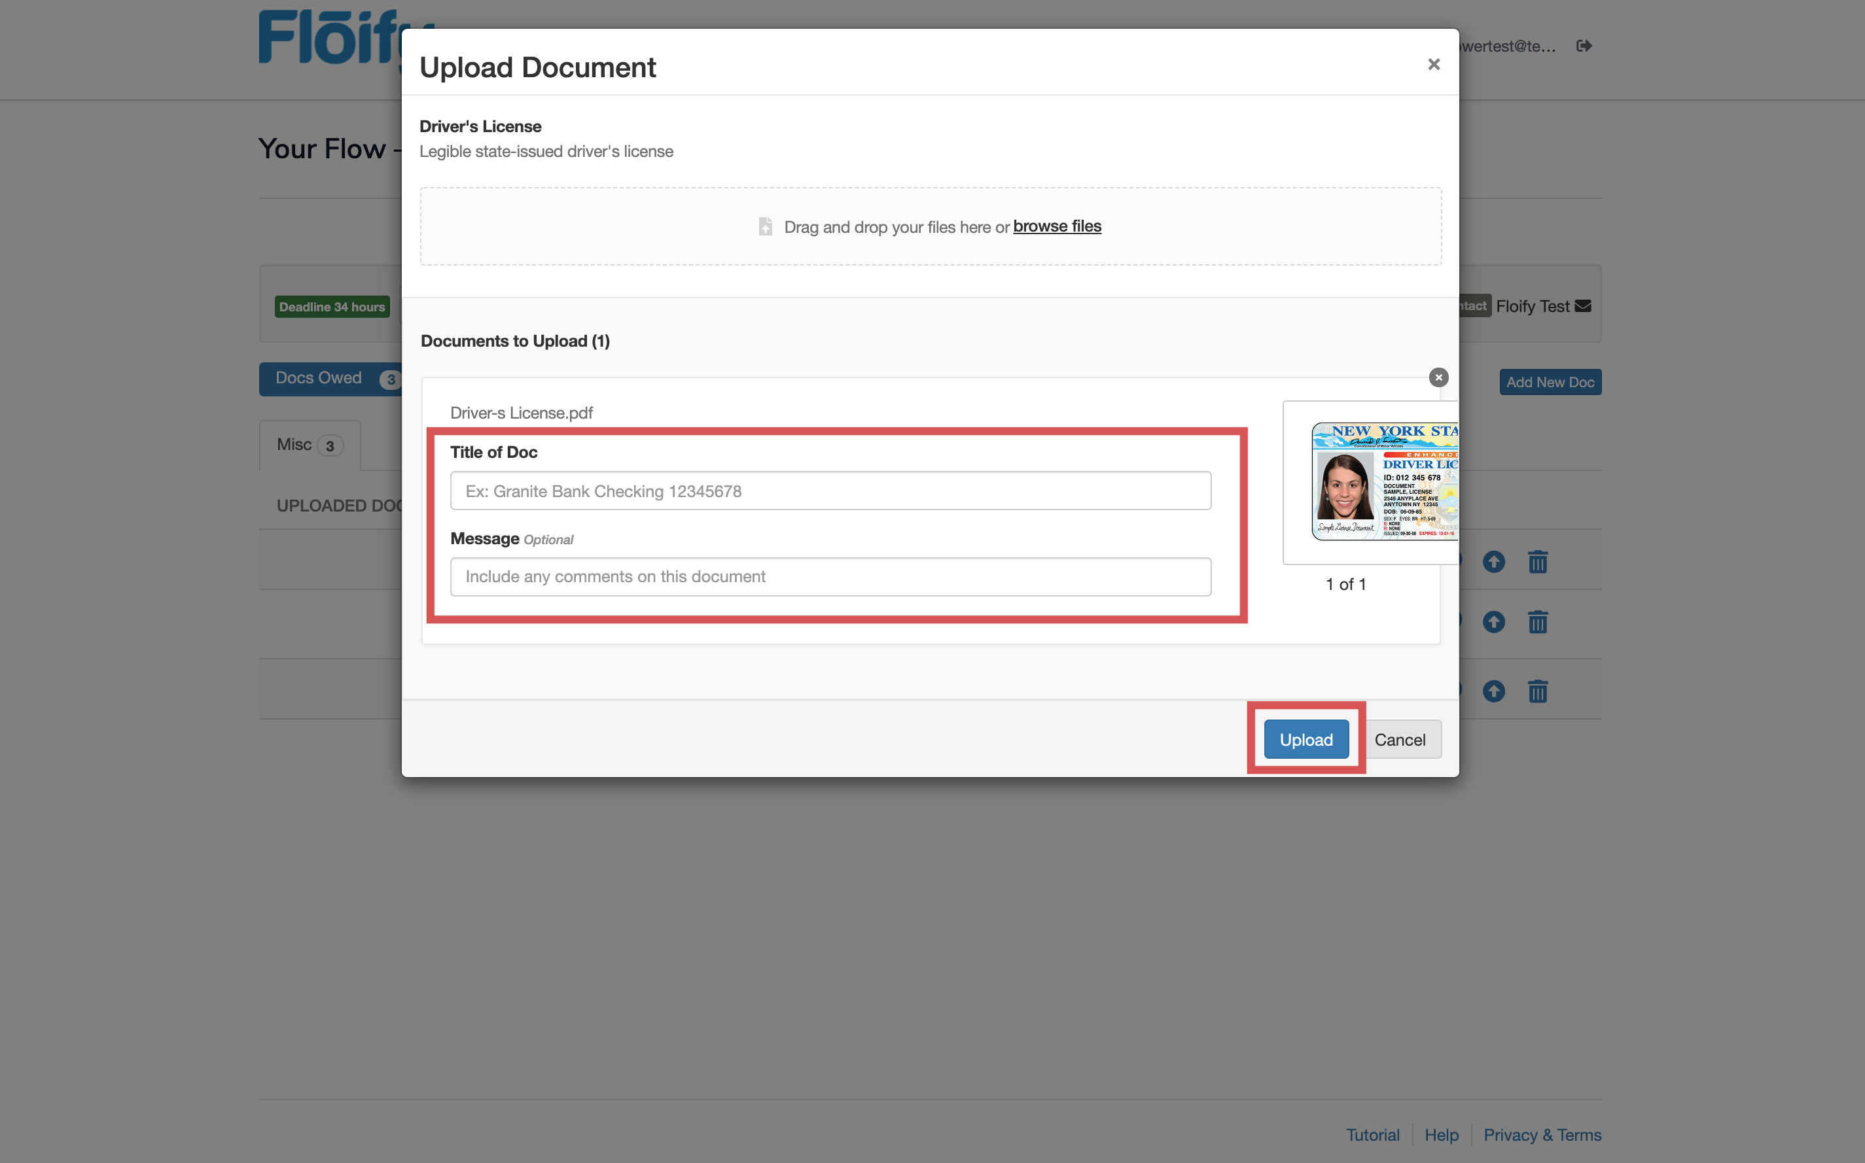
Task: Click the second row upload arrow icon
Action: [x=1493, y=622]
